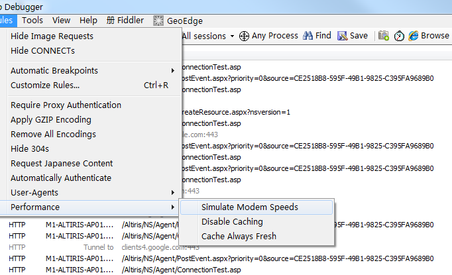The width and height of the screenshot is (452, 275).
Task: Open the Tools menu
Action: coord(32,21)
